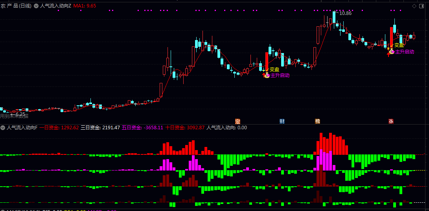Click the 一日资金: 1292.62 readout
The width and height of the screenshot is (429, 211).
59,128
